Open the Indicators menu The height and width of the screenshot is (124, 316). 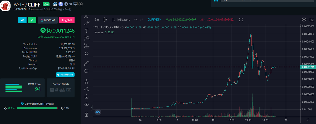click(121, 19)
